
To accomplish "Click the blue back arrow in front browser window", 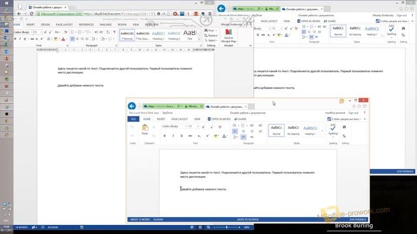I will 132,106.
